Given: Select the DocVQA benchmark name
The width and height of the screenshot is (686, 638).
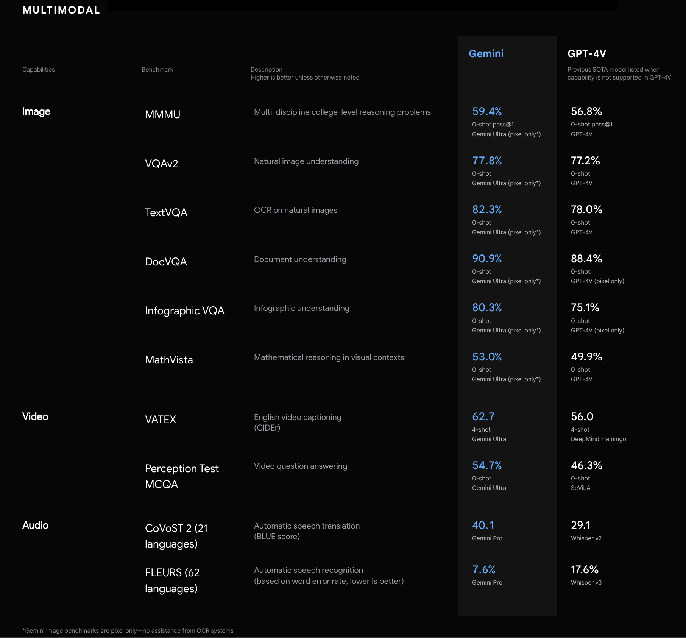Looking at the screenshot, I should click(x=165, y=261).
